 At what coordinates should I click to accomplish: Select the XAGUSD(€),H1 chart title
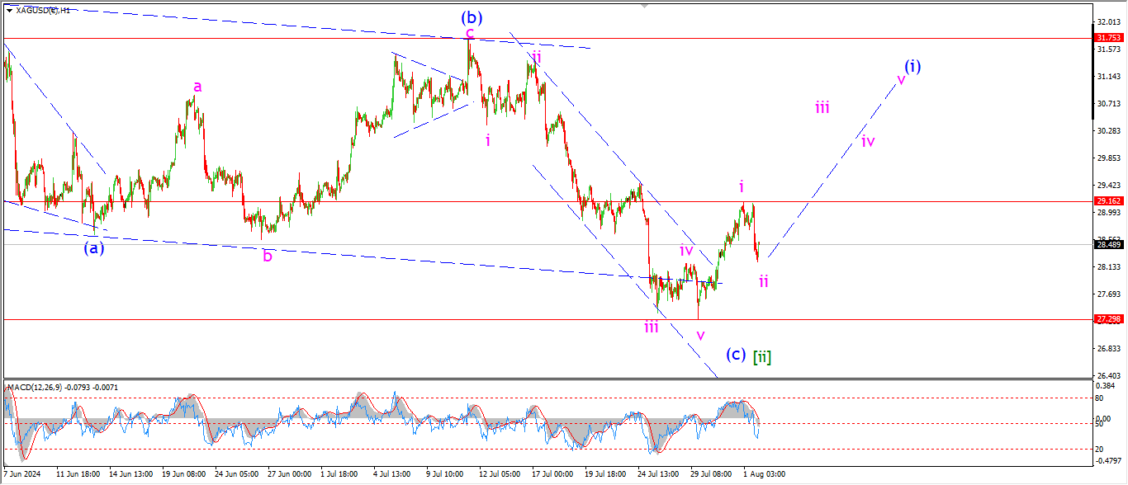tap(43, 10)
